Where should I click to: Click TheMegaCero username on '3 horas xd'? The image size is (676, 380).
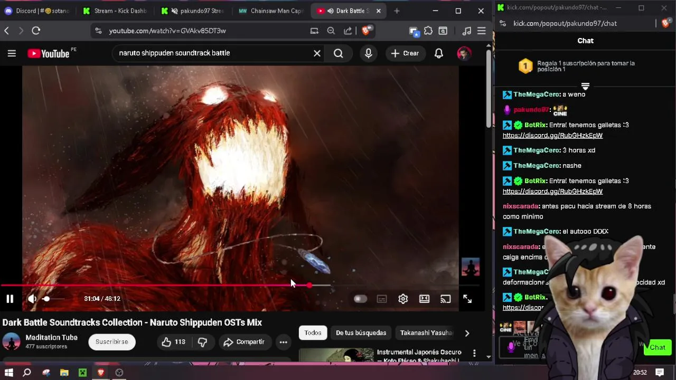[537, 150]
